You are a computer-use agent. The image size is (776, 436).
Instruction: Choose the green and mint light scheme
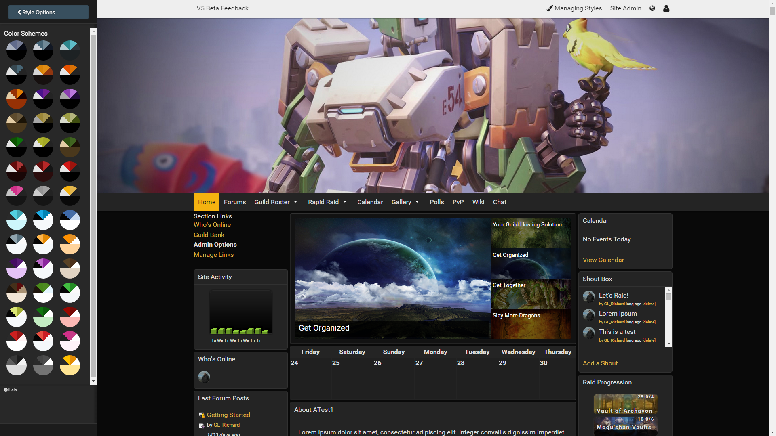[x=43, y=317]
